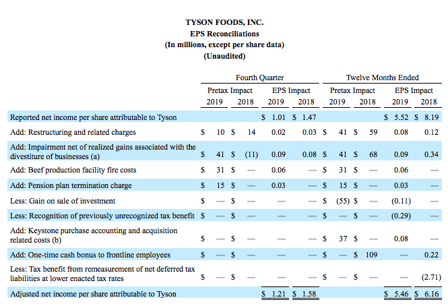Click the 'Twelve Months Ended' column header
Screen dimensions: 448x306
[x=382, y=78]
